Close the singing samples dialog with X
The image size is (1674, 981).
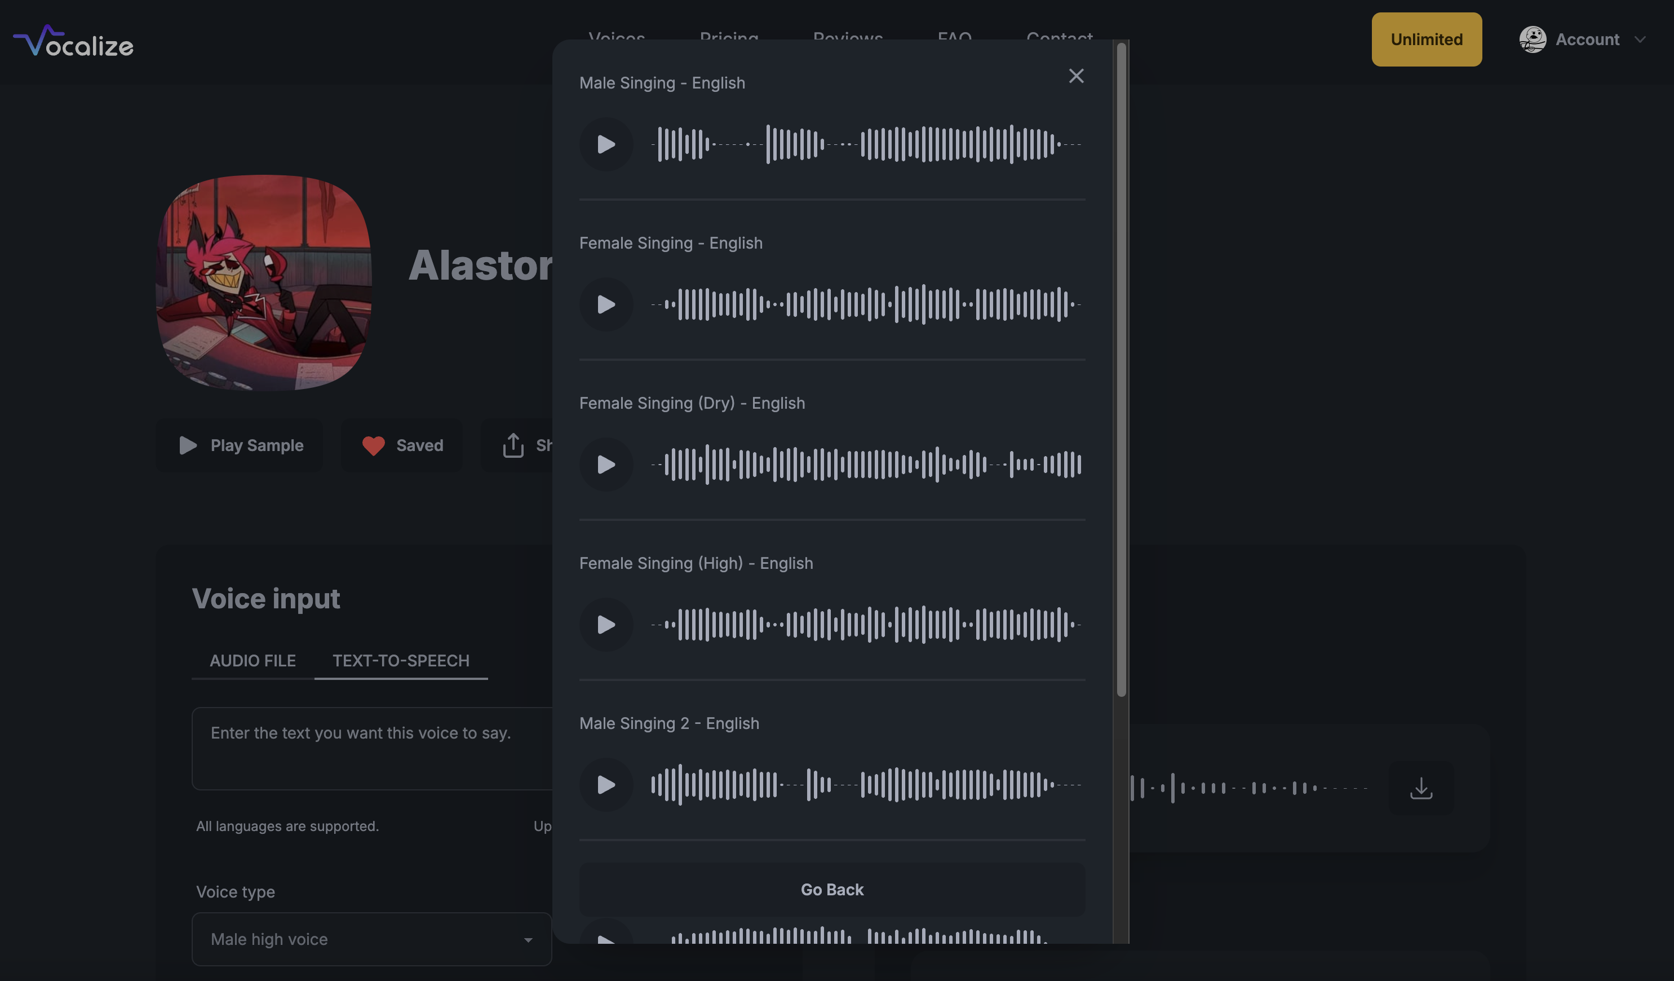click(1076, 76)
